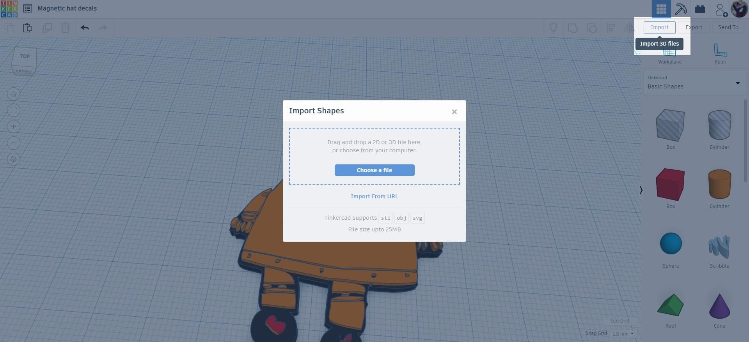
Task: Click the Import From URL link
Action: tap(374, 196)
